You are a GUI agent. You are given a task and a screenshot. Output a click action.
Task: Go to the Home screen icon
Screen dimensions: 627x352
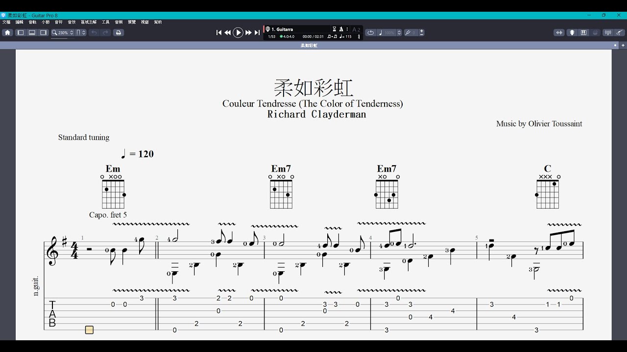(7, 33)
